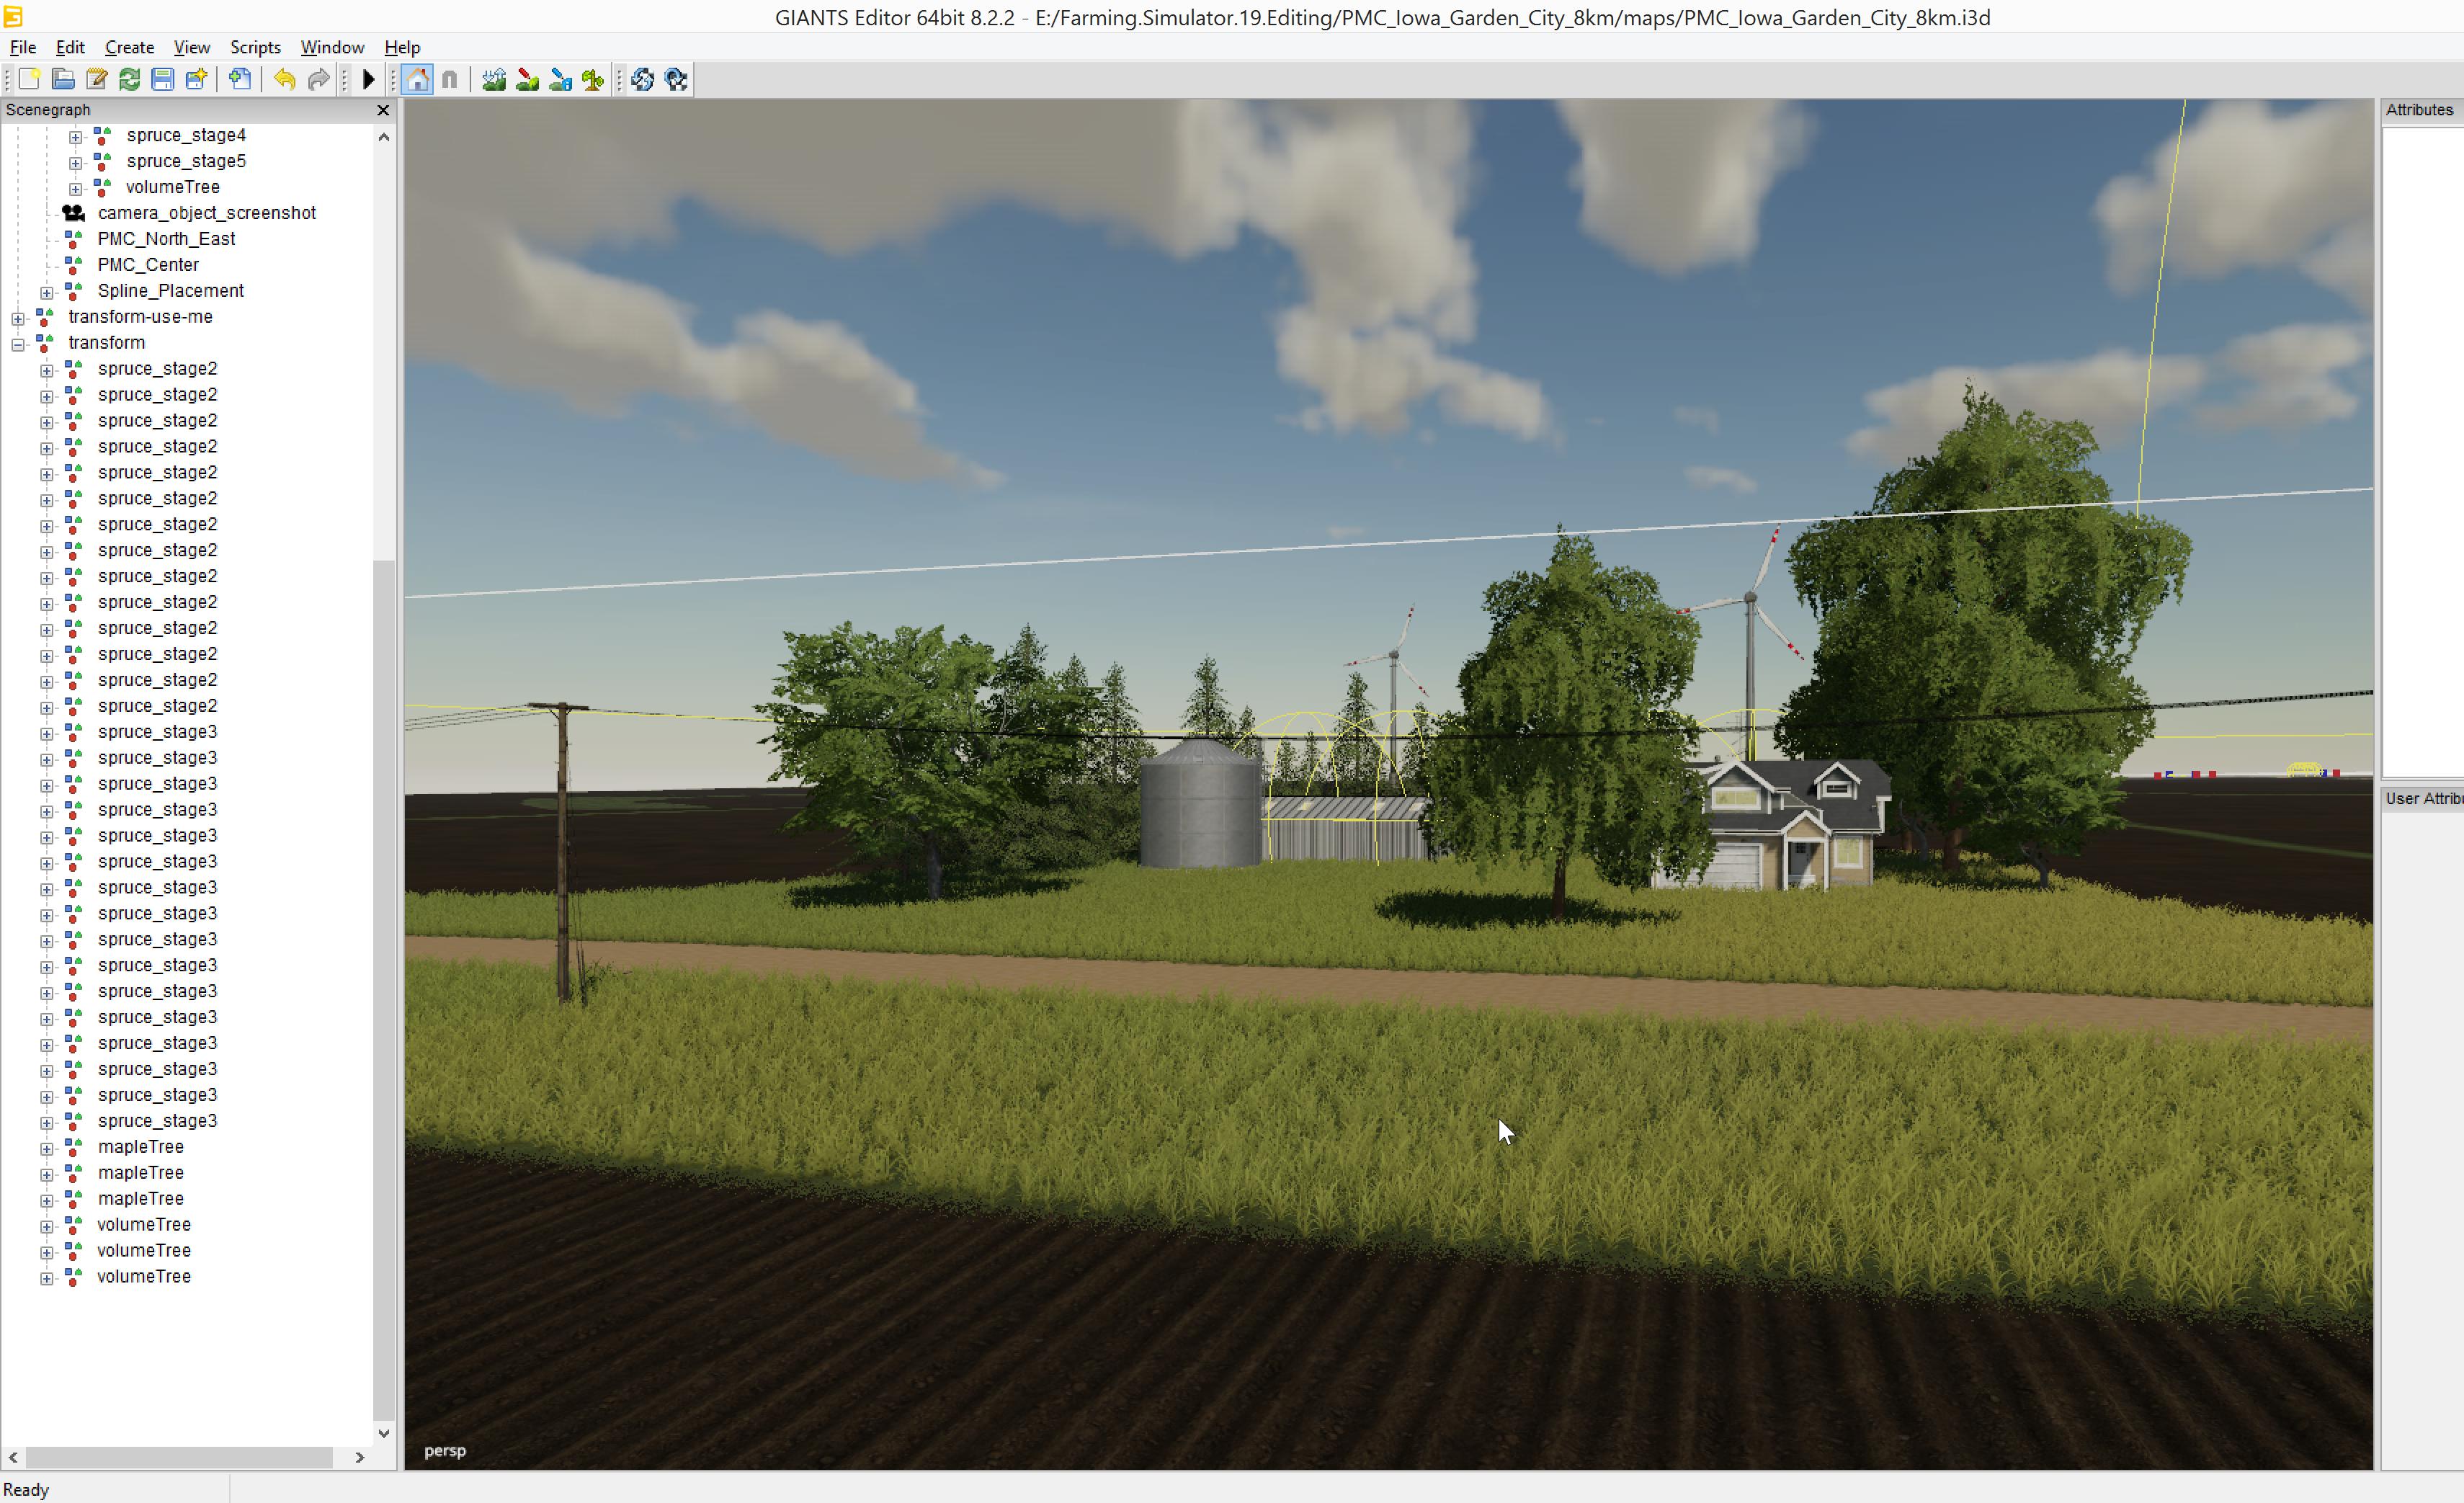Open the Create menu
The height and width of the screenshot is (1503, 2464).
pyautogui.click(x=130, y=47)
